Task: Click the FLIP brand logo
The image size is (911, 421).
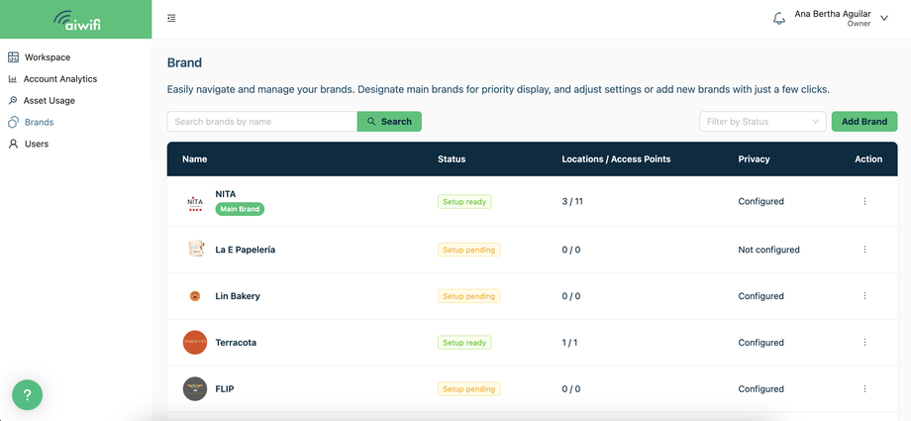Action: (195, 389)
